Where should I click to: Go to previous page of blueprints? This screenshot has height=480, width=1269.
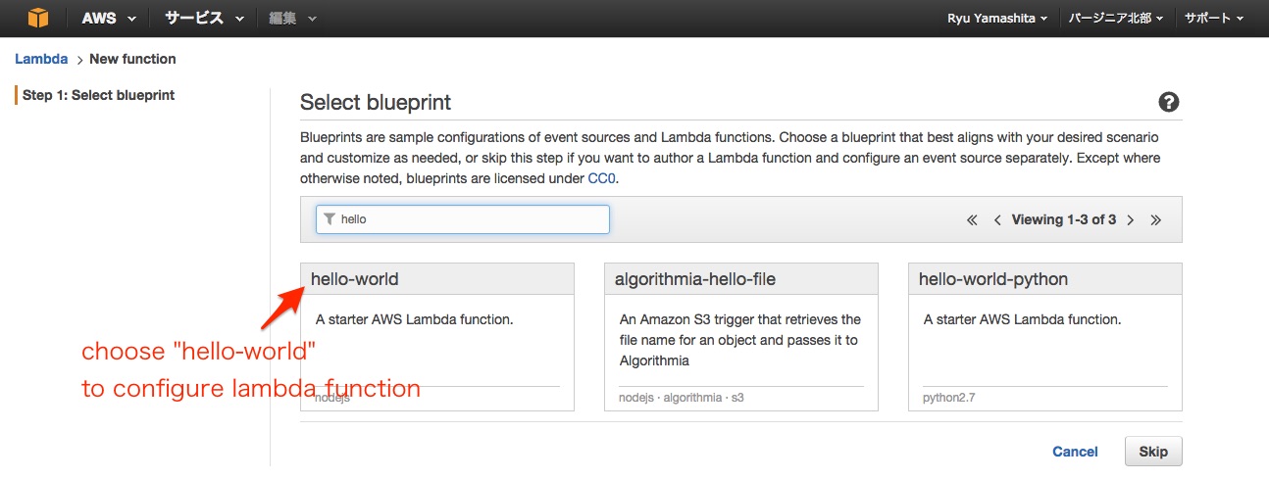point(997,220)
